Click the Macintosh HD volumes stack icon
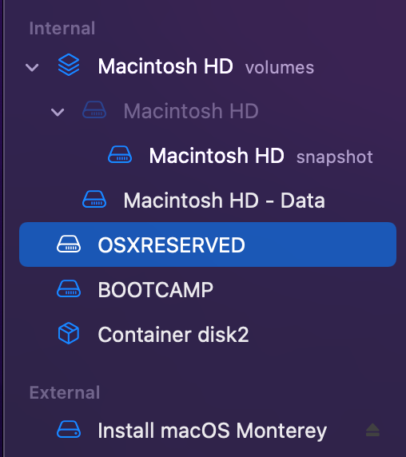406x457 pixels. click(x=69, y=65)
